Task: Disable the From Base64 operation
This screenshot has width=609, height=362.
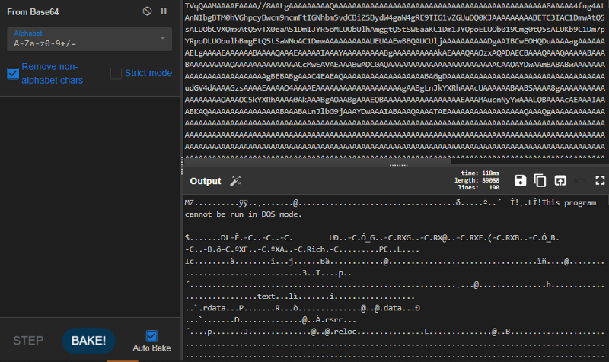Action: pyautogui.click(x=147, y=11)
